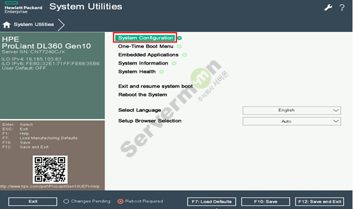The image size is (353, 209).
Task: Click the QR code help image
Action: [50, 169]
